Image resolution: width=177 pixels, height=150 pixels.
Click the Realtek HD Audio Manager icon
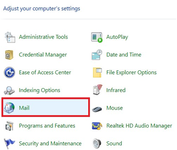tap(97, 126)
